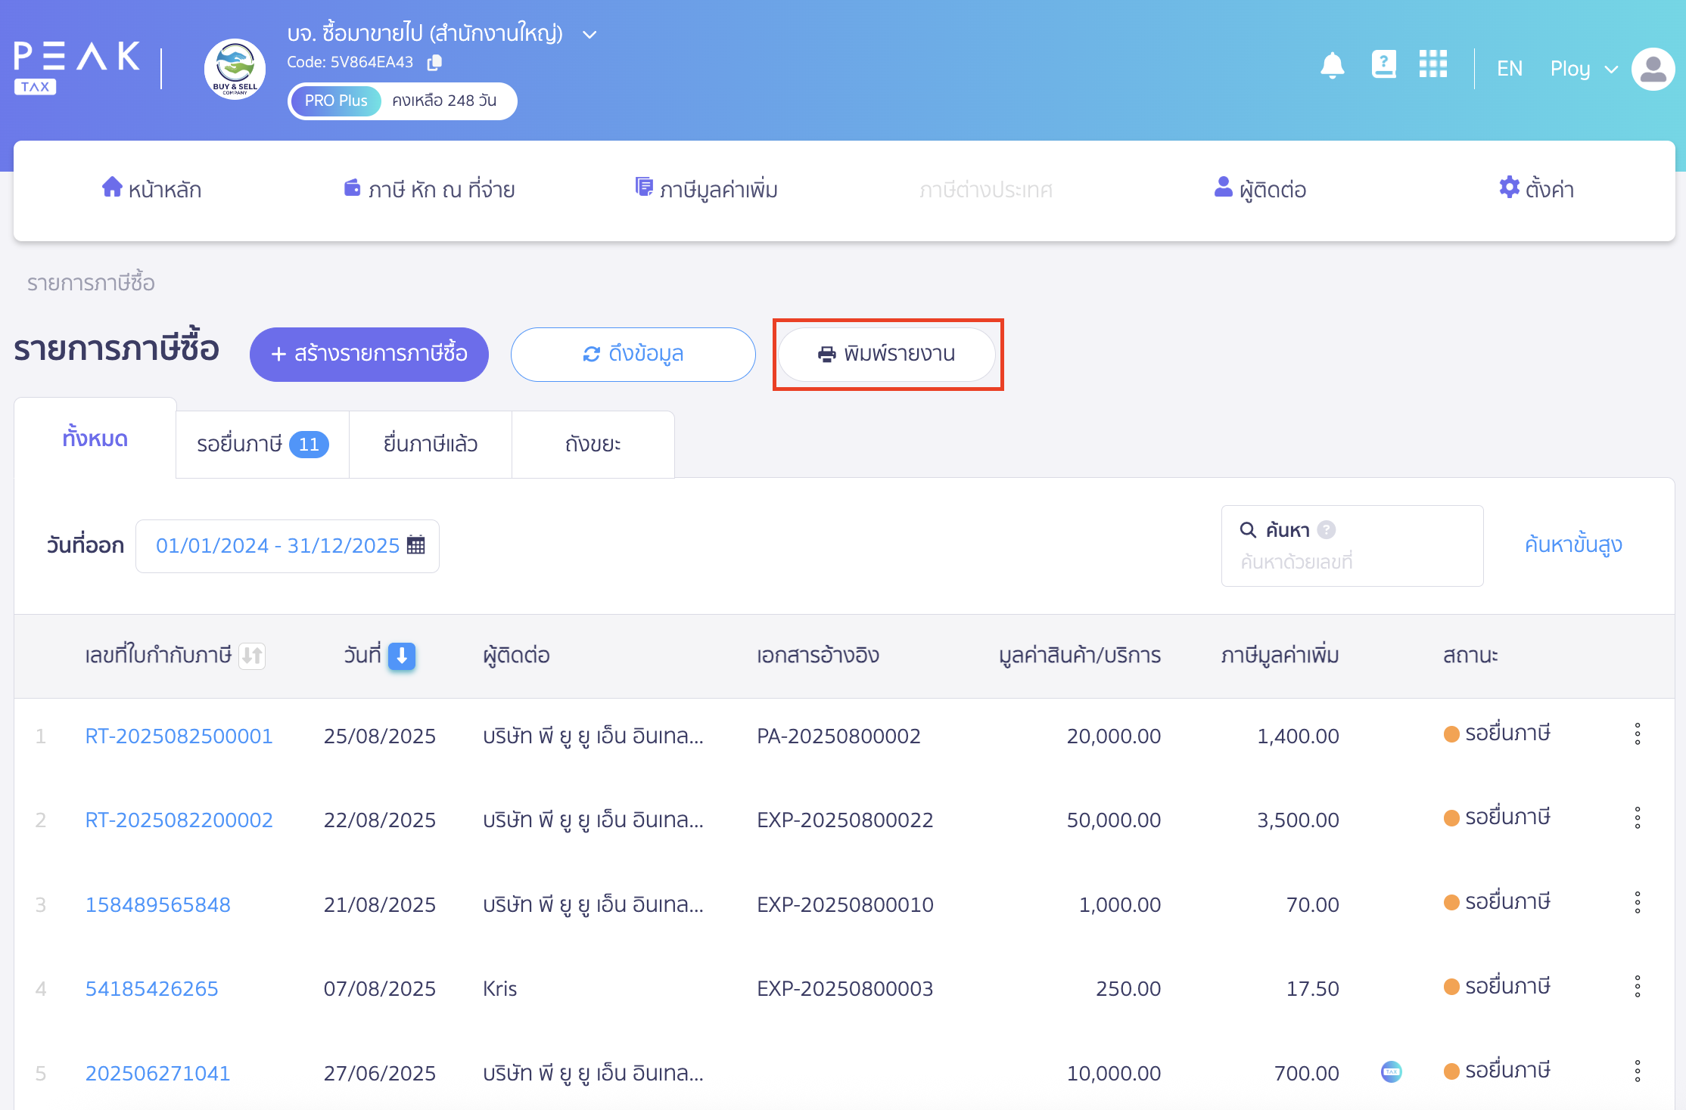Viewport: 1686px width, 1110px height.
Task: Open invoice link RT-2025082500001
Action: [179, 736]
